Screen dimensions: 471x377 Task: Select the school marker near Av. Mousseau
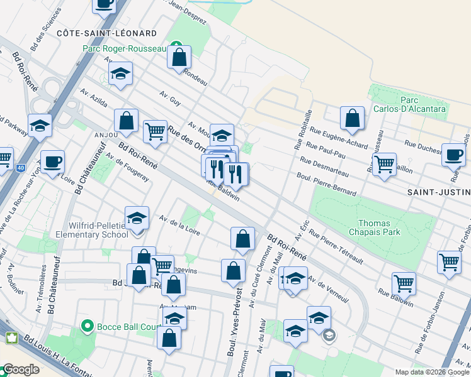point(222,136)
